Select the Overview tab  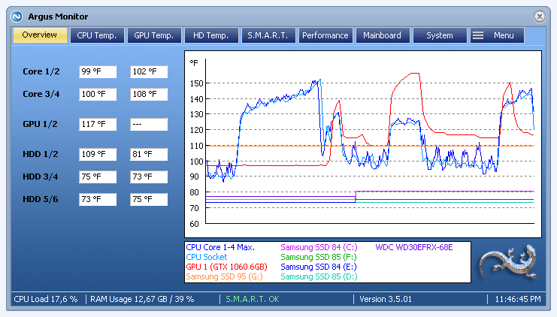[40, 35]
